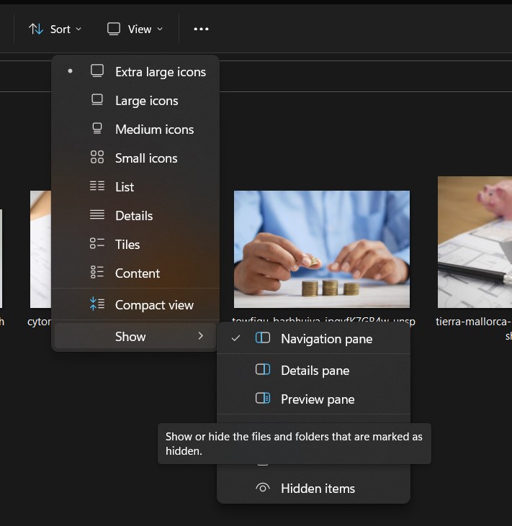Toggle Compact view
This screenshot has height=526, width=512.
[153, 305]
